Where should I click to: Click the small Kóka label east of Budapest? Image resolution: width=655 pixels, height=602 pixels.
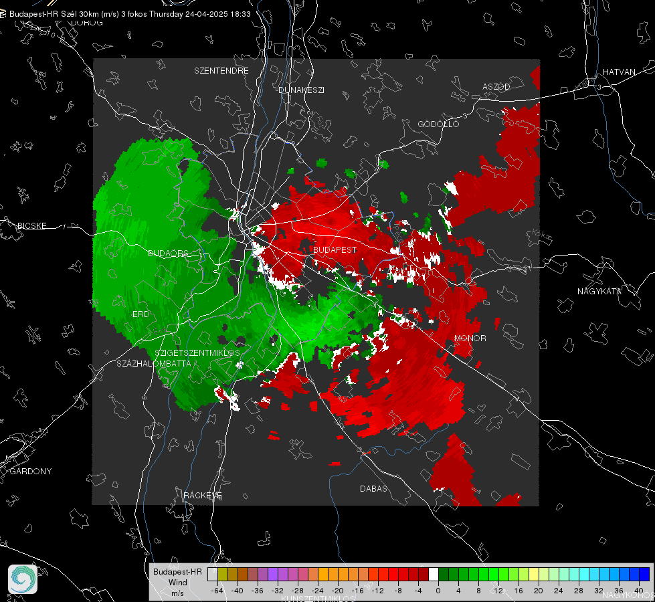coord(541,235)
